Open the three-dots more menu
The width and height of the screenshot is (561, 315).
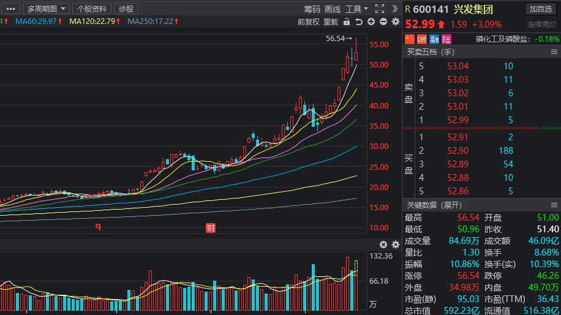(11, 9)
